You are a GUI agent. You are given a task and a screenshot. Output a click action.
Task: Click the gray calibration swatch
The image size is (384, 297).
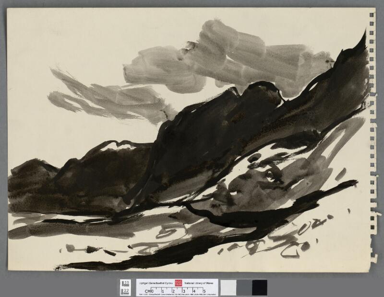[244, 288]
